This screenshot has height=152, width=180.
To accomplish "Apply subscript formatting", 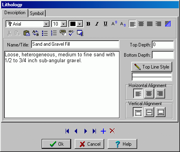I will 123,24.
